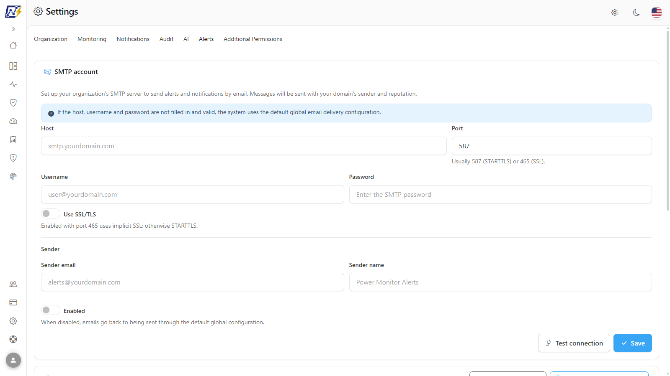670x376 pixels.
Task: Switch to the AI tab
Action: coord(186,39)
